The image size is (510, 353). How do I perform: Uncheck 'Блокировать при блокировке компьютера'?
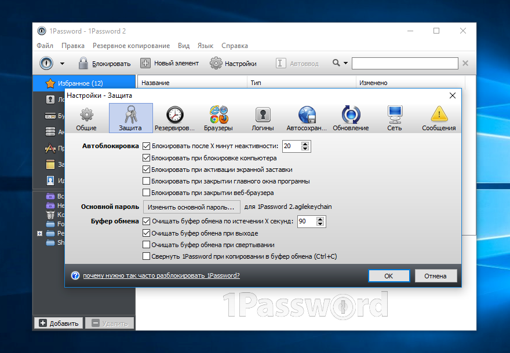point(147,158)
